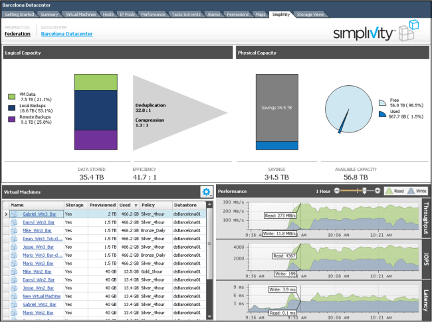Click the Remote Backups purple bar segment
432x322 pixels.
pos(96,140)
